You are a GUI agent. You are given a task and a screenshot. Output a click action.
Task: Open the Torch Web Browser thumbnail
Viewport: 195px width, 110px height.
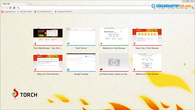(x=48, y=36)
